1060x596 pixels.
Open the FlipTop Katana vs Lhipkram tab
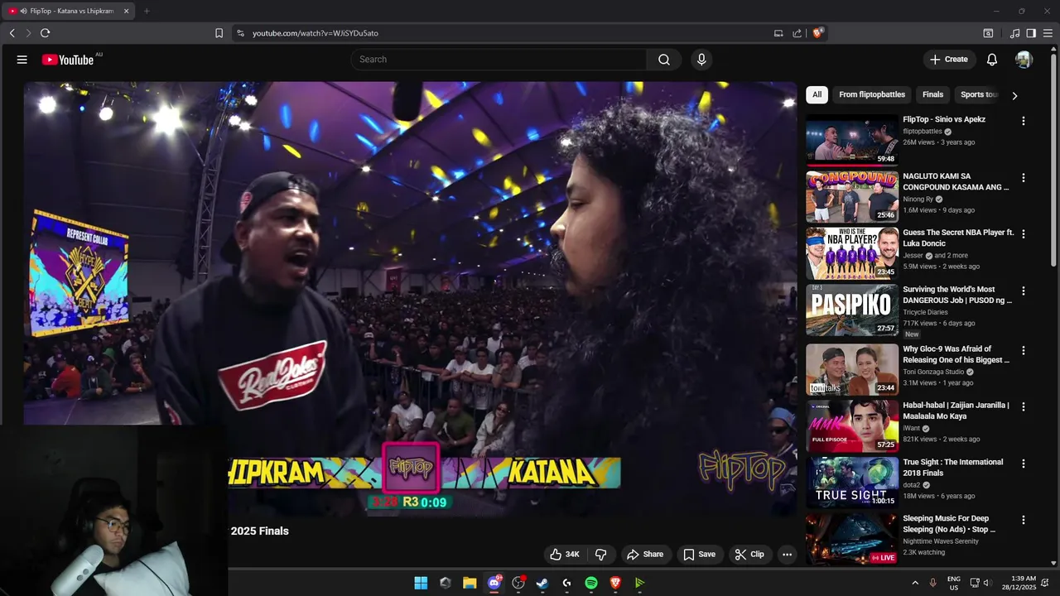(70, 11)
